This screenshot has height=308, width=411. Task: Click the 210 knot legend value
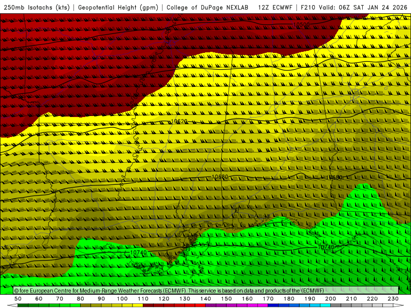point(351,299)
